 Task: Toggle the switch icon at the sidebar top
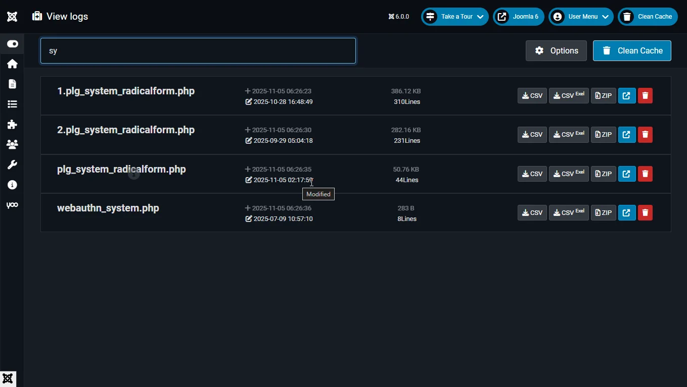tap(12, 43)
